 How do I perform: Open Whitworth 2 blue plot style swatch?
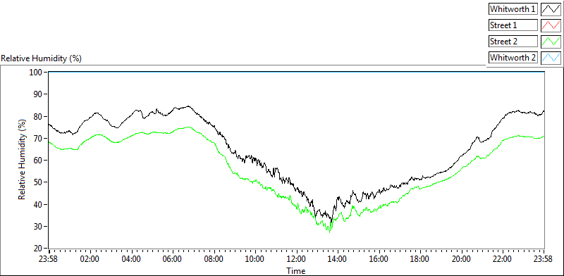point(551,57)
